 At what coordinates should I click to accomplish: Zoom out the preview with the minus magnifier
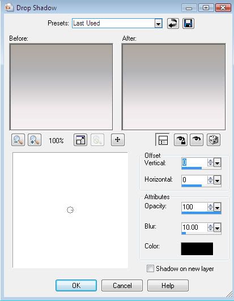click(x=18, y=140)
